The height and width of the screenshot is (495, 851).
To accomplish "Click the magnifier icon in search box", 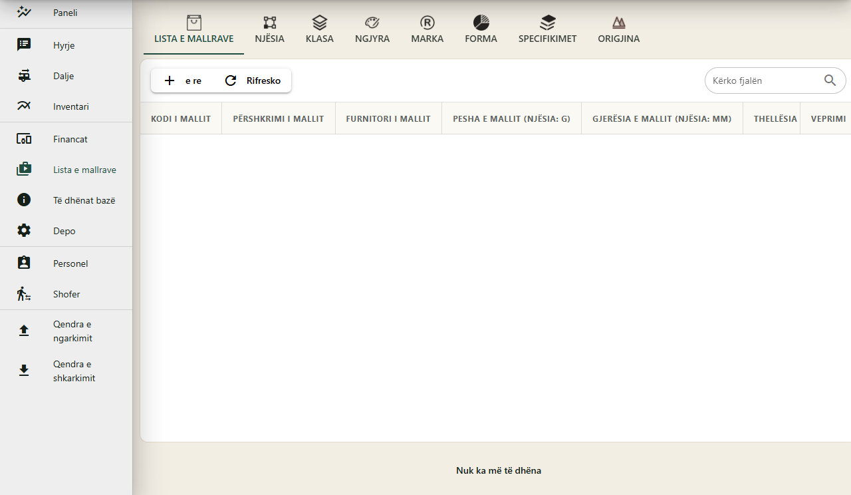I will 830,81.
